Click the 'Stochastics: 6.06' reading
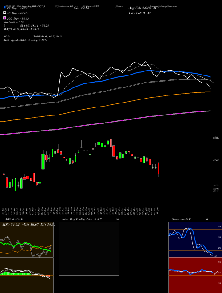 click(x=14, y=22)
